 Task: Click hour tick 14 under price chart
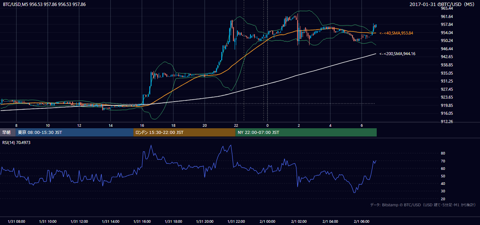tap(110, 125)
